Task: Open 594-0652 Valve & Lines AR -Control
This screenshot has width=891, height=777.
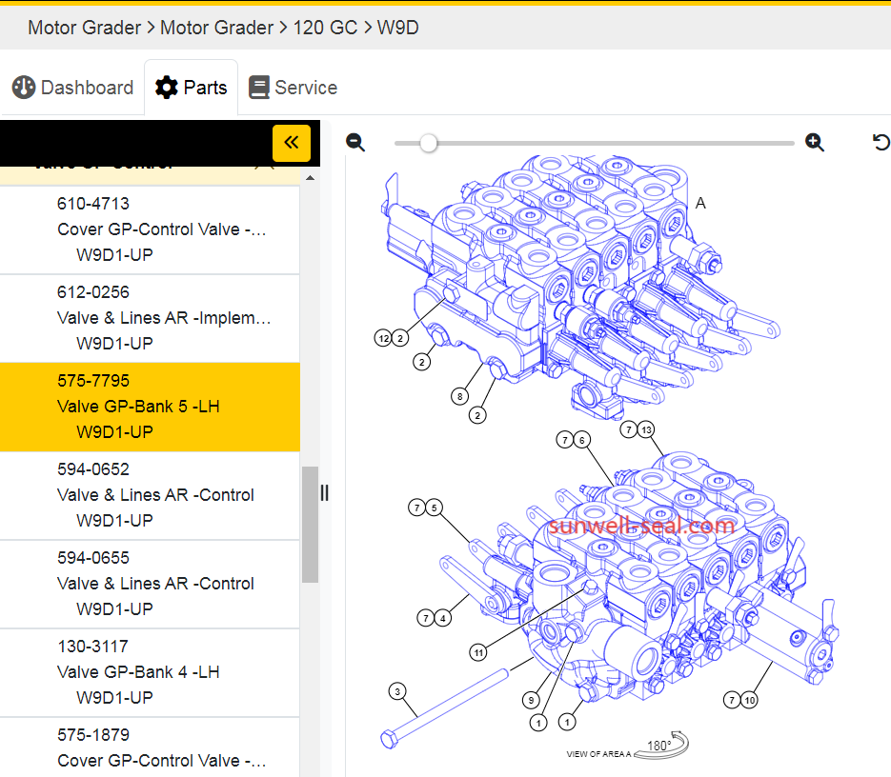Action: 150,495
